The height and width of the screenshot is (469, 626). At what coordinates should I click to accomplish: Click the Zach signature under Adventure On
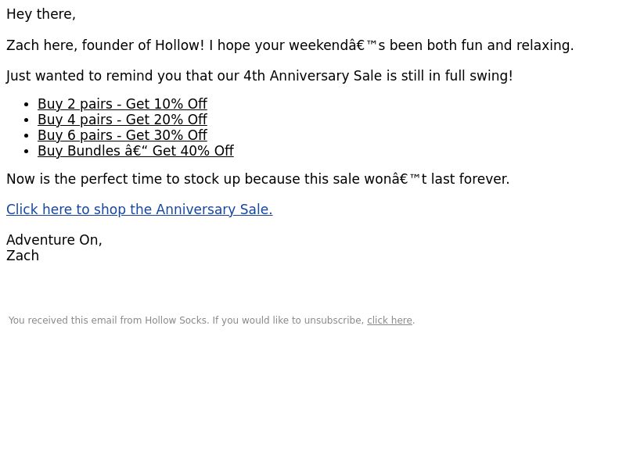23,256
